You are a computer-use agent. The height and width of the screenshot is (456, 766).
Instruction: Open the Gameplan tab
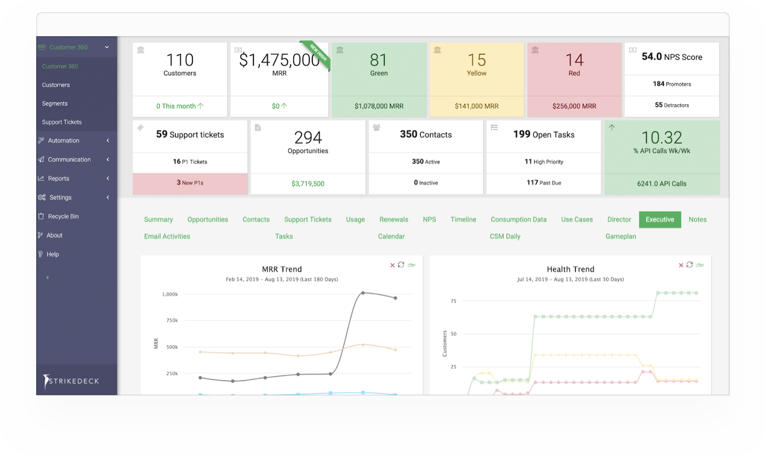pyautogui.click(x=621, y=236)
